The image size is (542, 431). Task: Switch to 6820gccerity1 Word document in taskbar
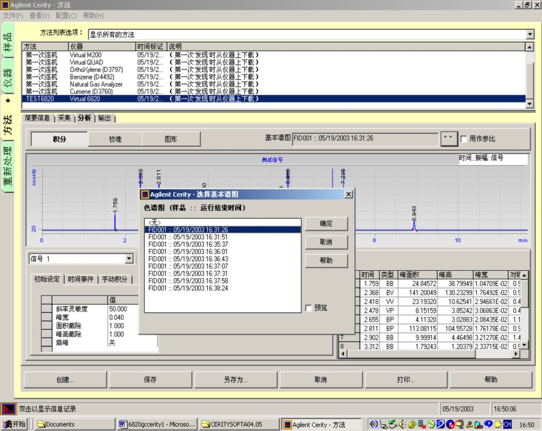click(157, 424)
